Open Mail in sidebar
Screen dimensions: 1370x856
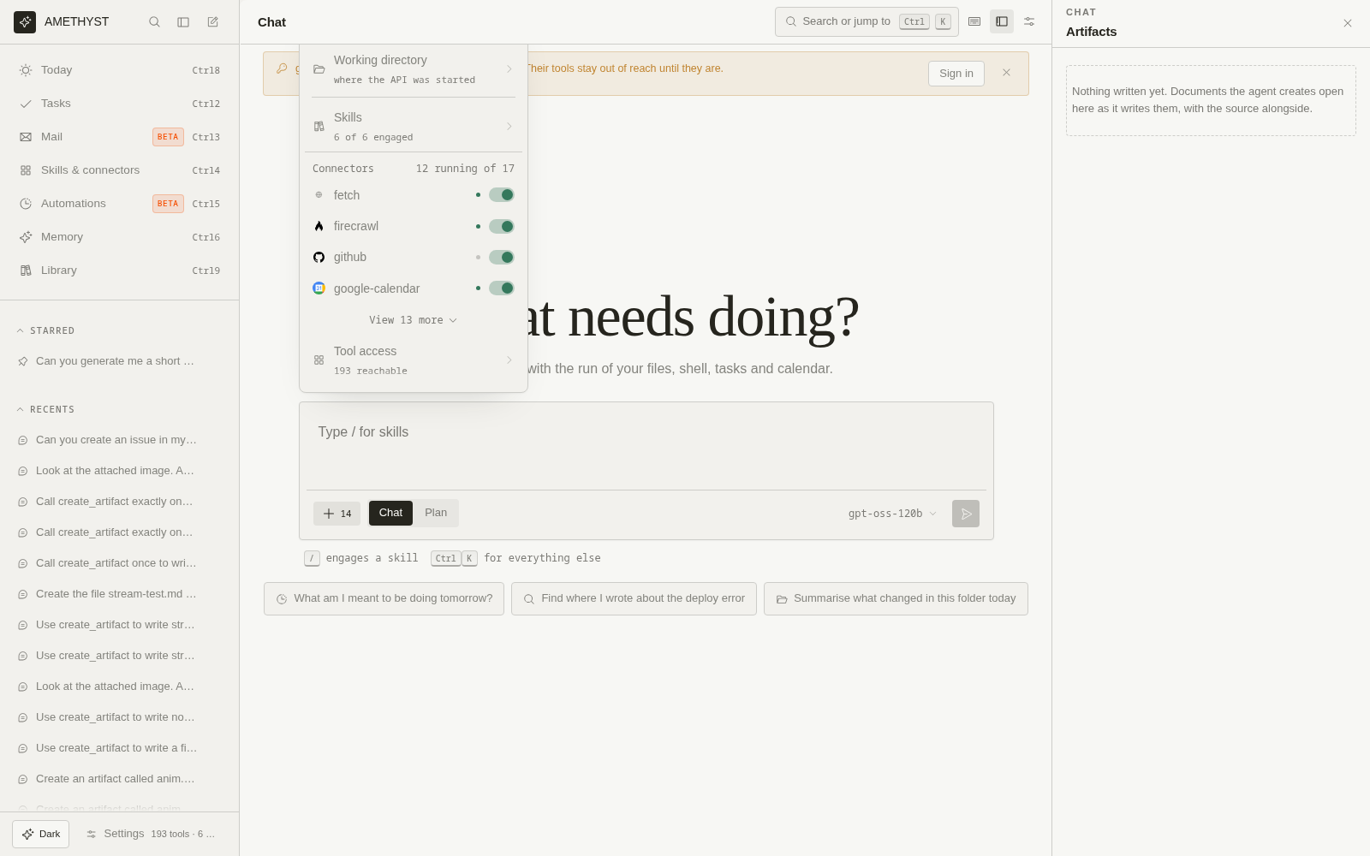(120, 137)
